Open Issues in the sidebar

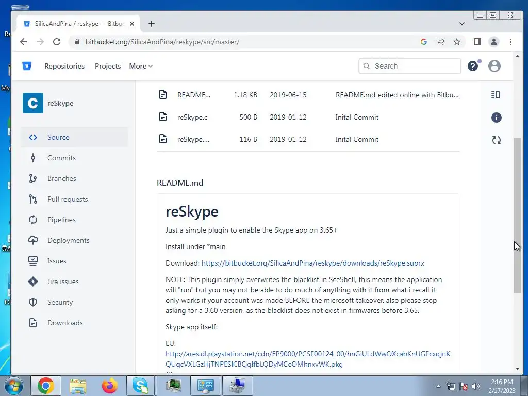pyautogui.click(x=74, y=261)
